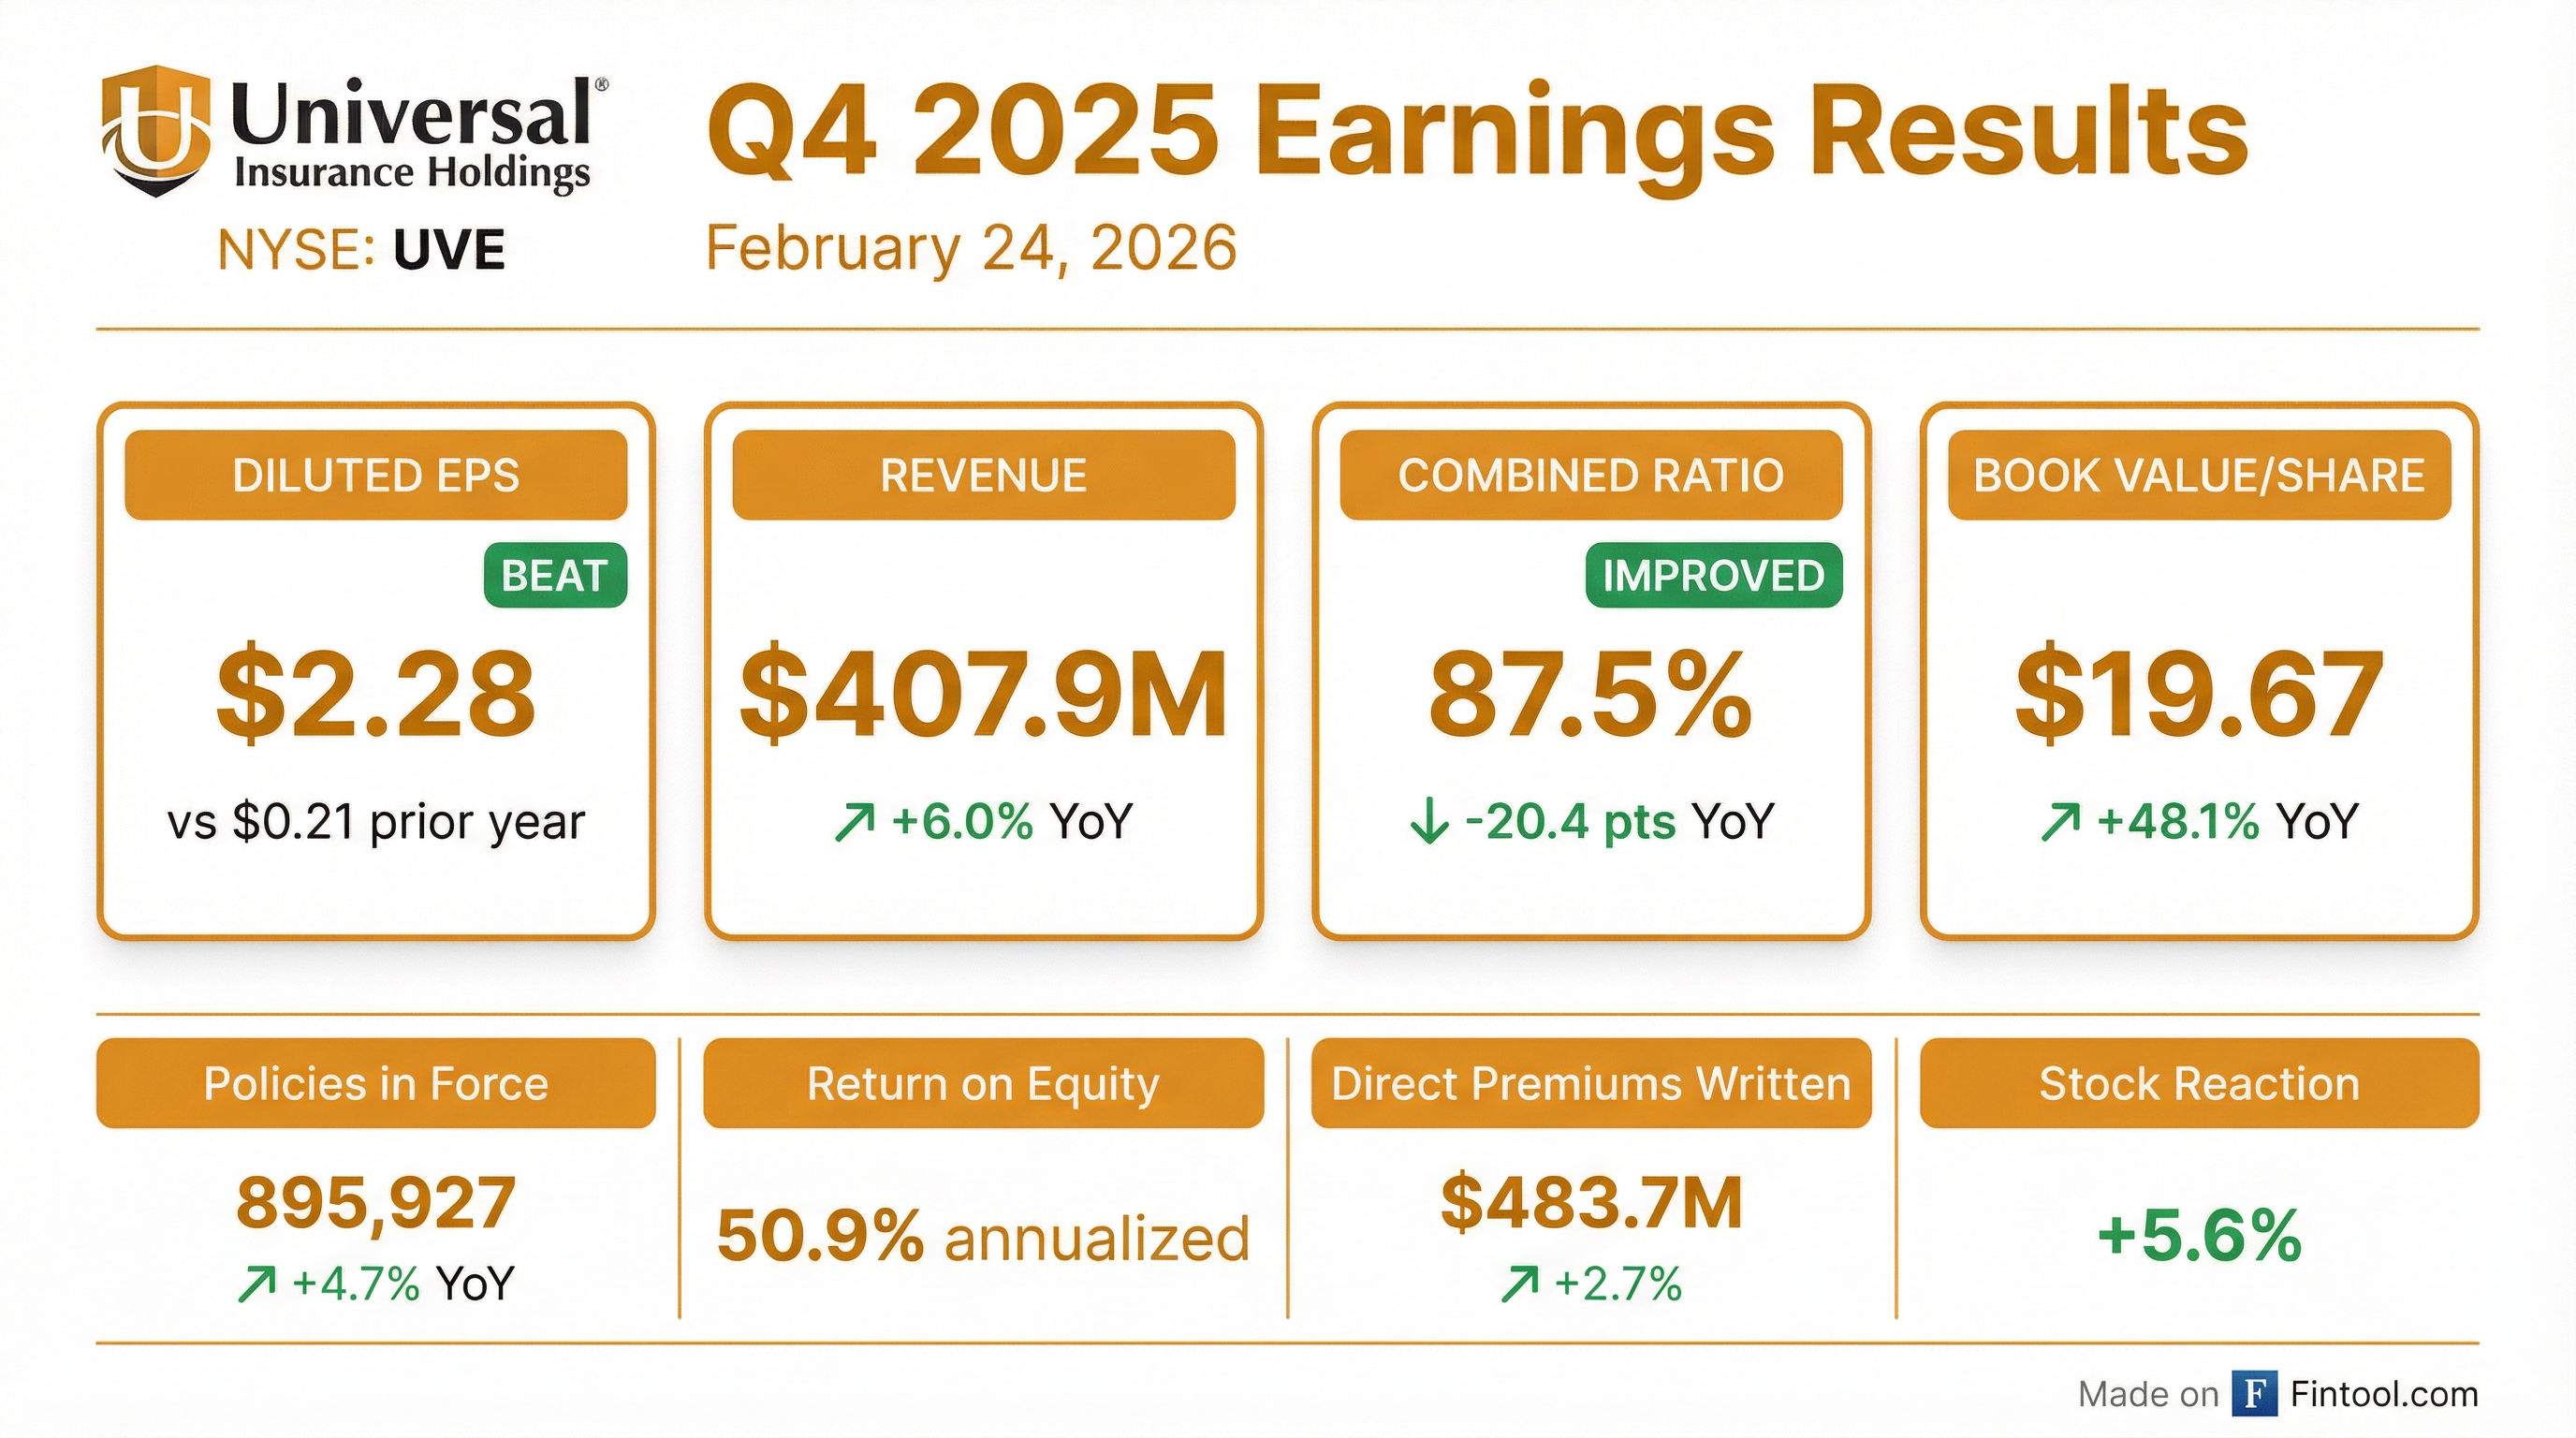Click the Direct Premiums Written label
Viewport: 2576px width, 1438px height.
(x=1591, y=1084)
